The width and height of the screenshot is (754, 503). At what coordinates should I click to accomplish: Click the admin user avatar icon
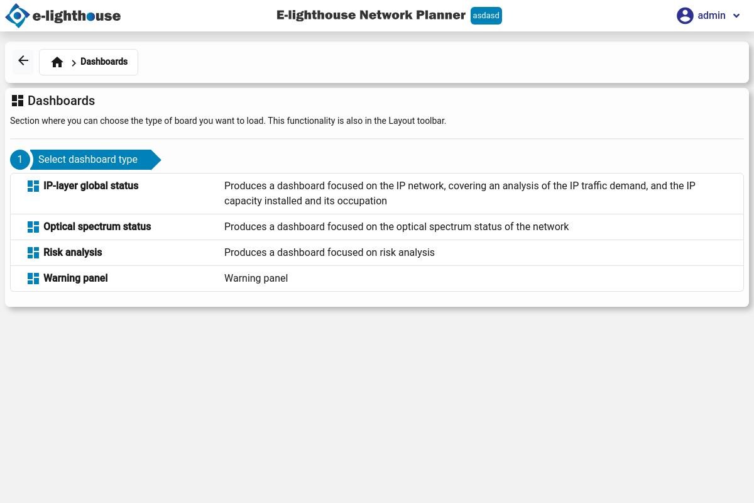point(685,16)
